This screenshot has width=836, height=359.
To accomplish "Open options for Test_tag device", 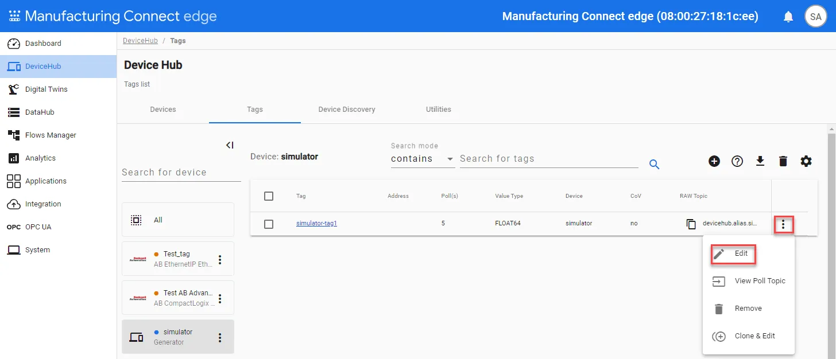I will point(219,260).
